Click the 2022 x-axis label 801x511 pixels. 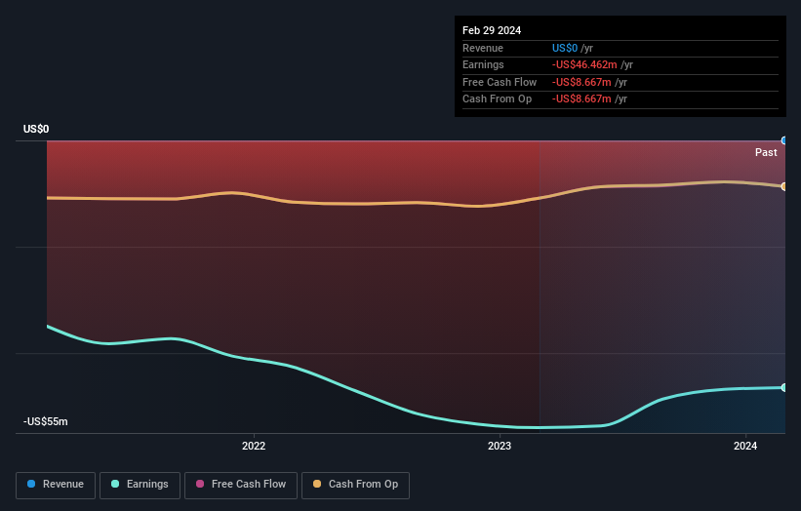[254, 446]
